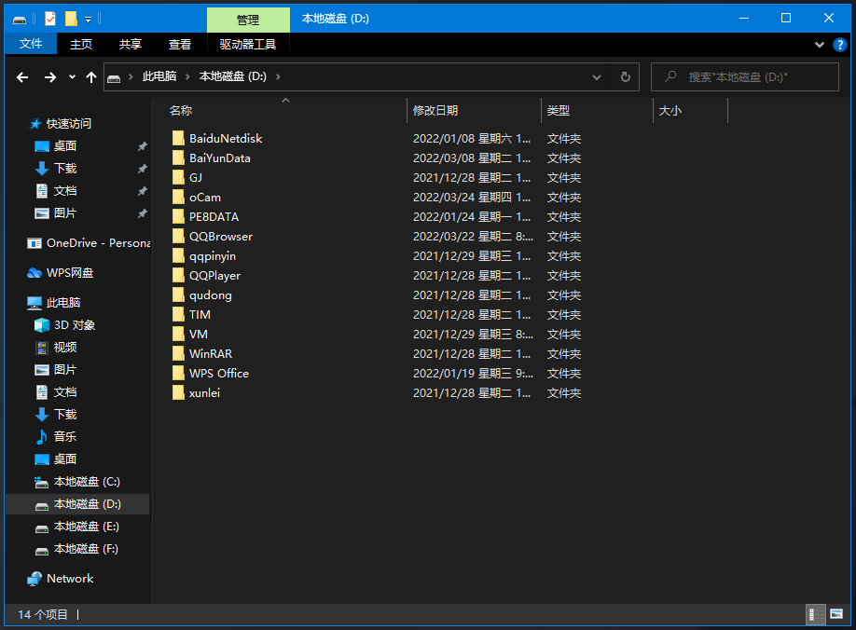Image resolution: width=856 pixels, height=630 pixels.
Task: Click the Up arrow to go to 此电脑
Action: [90, 76]
